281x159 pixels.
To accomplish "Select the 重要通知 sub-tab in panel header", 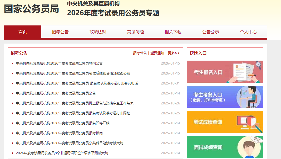I will point(157,53).
